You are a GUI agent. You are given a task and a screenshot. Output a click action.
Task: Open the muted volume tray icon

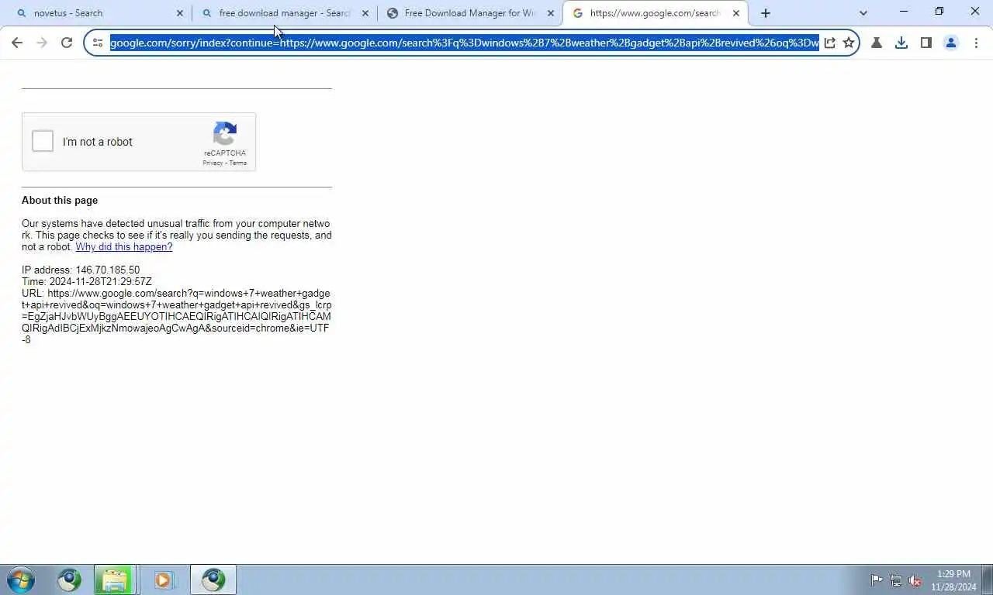coord(915,580)
